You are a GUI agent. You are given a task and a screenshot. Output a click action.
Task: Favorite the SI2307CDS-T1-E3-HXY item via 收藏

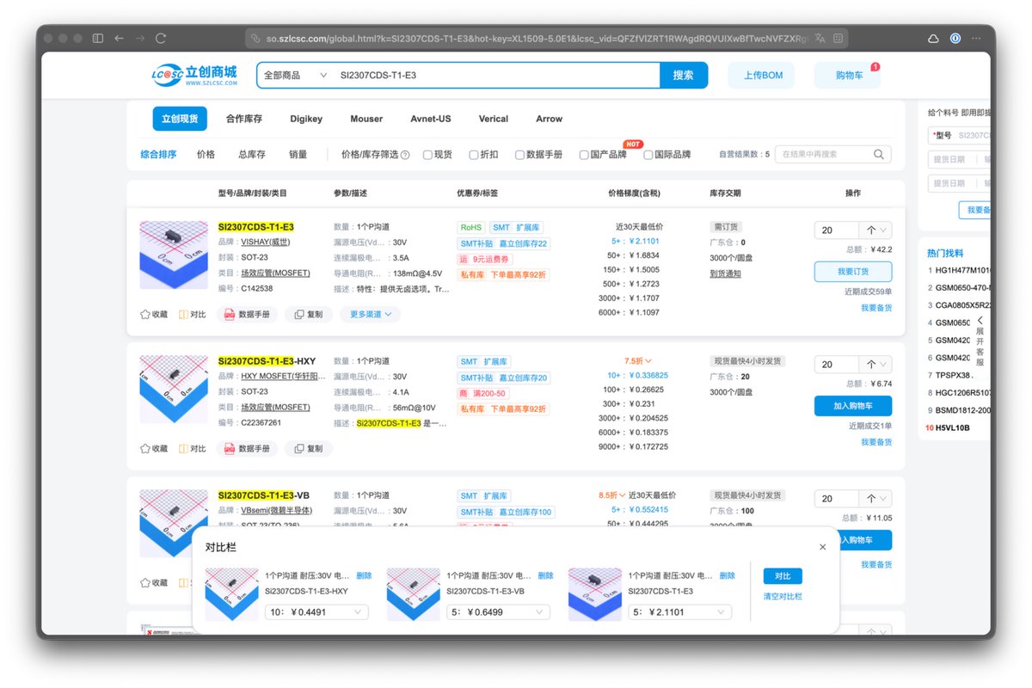[154, 449]
